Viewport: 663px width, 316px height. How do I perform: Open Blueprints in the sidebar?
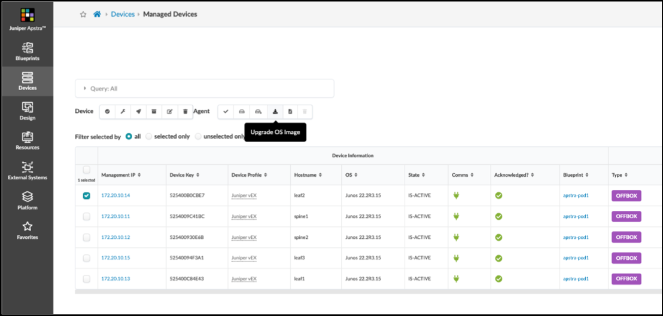(x=27, y=51)
